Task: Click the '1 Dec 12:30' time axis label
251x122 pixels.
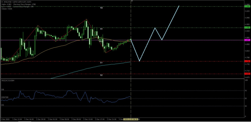Action: [x=17, y=119]
